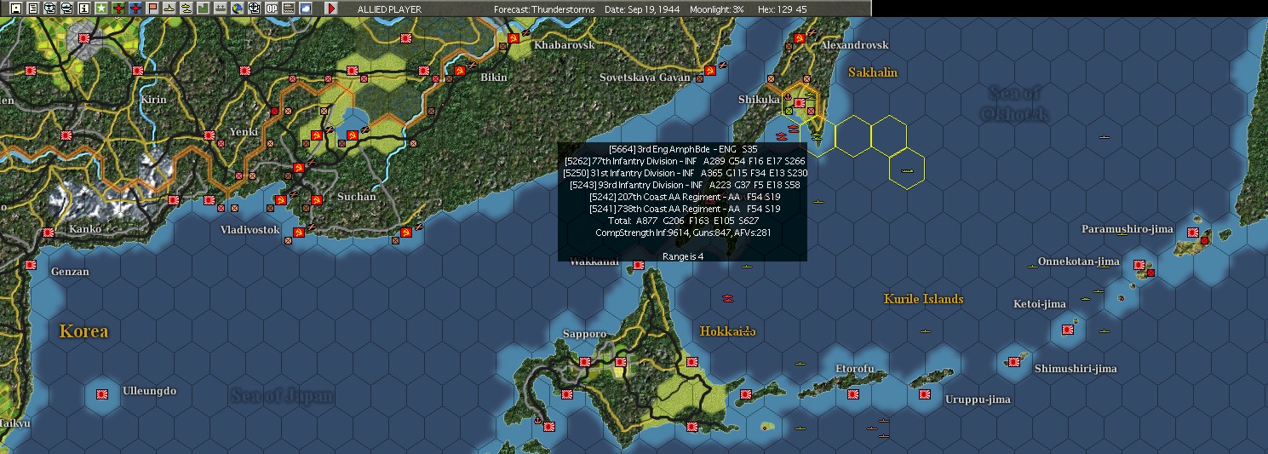This screenshot has width=1268, height=454.
Task: Click the ALLIED PLAYER label
Action: coord(389,9)
